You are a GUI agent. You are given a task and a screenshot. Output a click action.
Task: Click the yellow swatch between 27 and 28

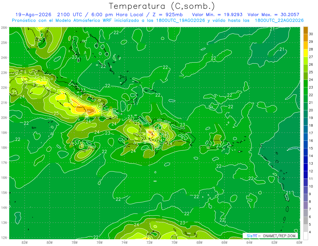click(306, 53)
